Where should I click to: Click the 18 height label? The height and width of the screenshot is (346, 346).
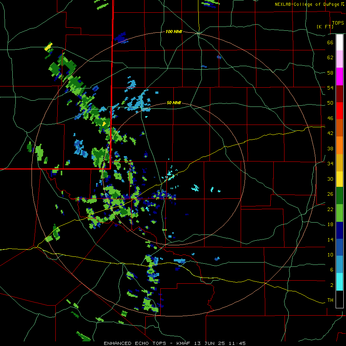[330, 225]
